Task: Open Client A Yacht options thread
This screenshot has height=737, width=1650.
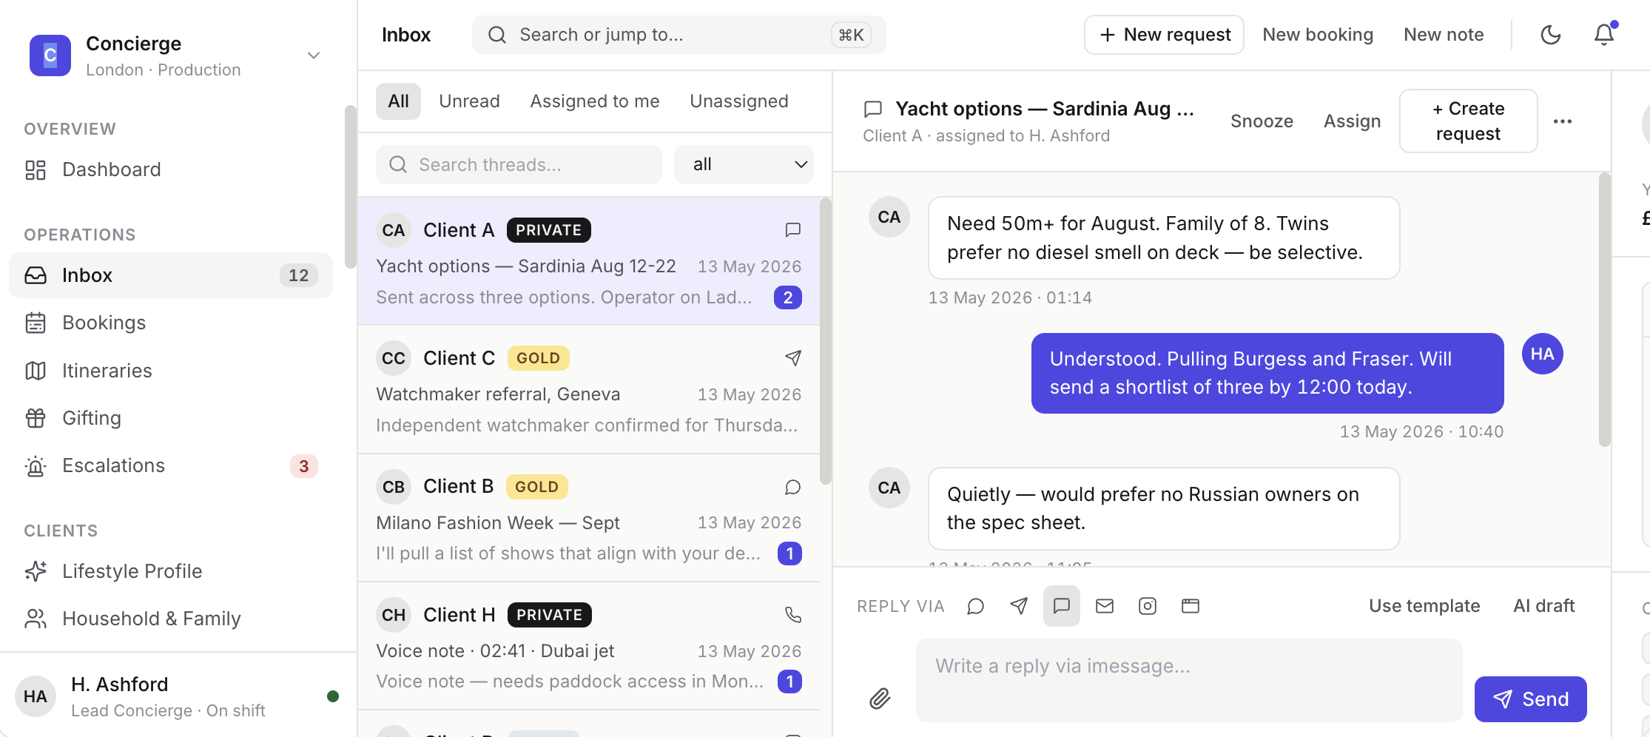Action: (589, 261)
